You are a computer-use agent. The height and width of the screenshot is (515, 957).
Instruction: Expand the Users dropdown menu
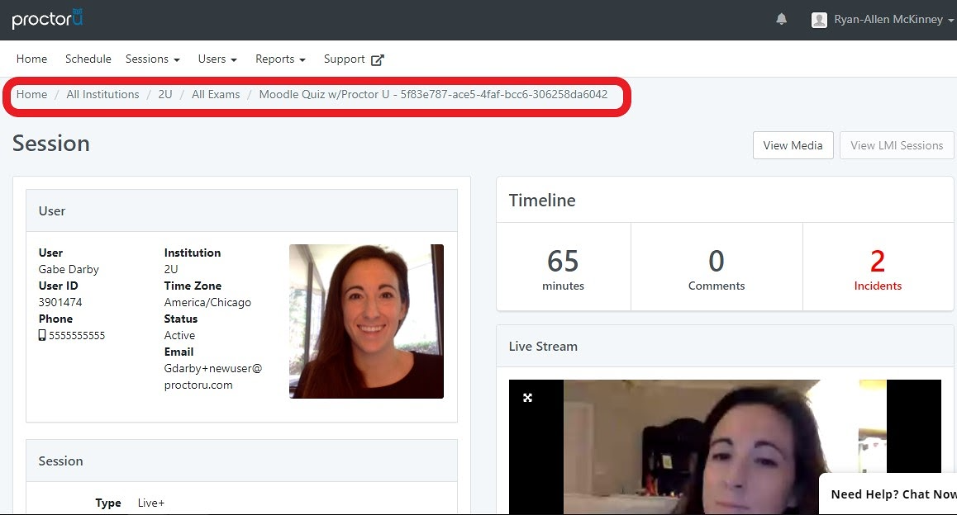(x=217, y=59)
